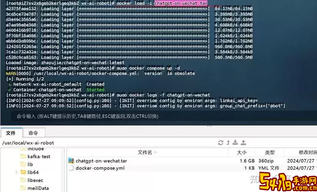Click the lib64 folder icon
This screenshot has width=317, height=192.
(23, 172)
